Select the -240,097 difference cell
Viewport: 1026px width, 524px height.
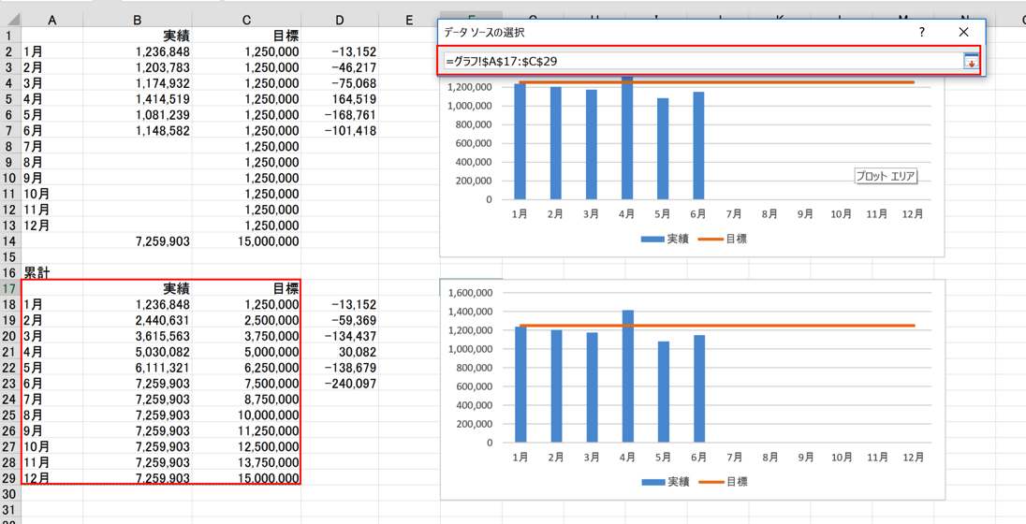point(340,384)
